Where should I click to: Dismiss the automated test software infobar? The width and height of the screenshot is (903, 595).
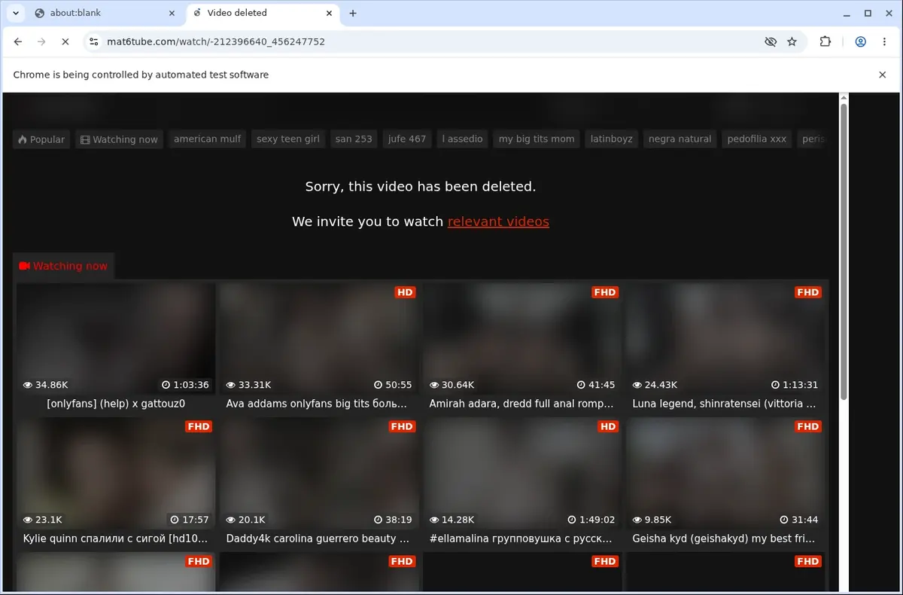tap(883, 75)
